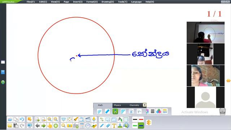Open the Page menu
The height and width of the screenshot is (130, 231).
(x=66, y=2)
